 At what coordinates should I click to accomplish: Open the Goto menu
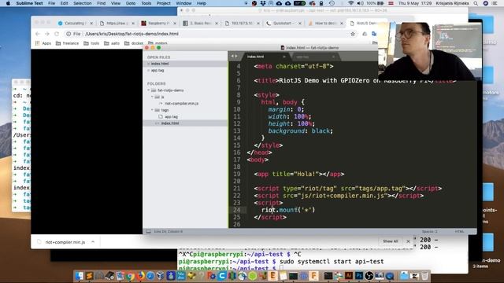(x=131, y=3)
